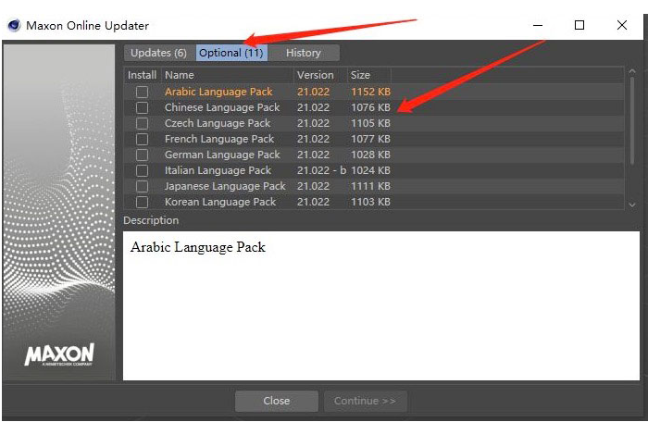The image size is (648, 422).
Task: Click the Continue >> button
Action: 365,401
